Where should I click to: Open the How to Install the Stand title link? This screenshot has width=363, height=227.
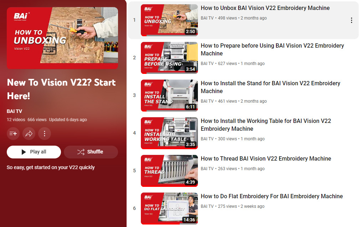pyautogui.click(x=270, y=87)
